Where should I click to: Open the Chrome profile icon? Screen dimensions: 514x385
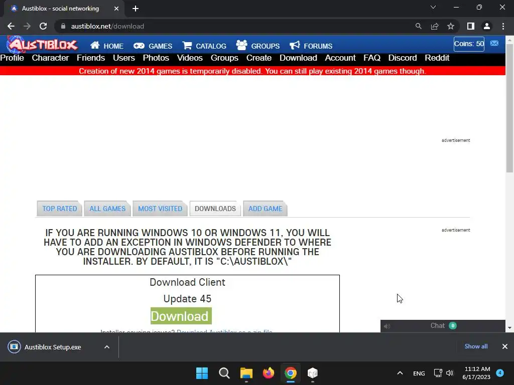(x=487, y=26)
